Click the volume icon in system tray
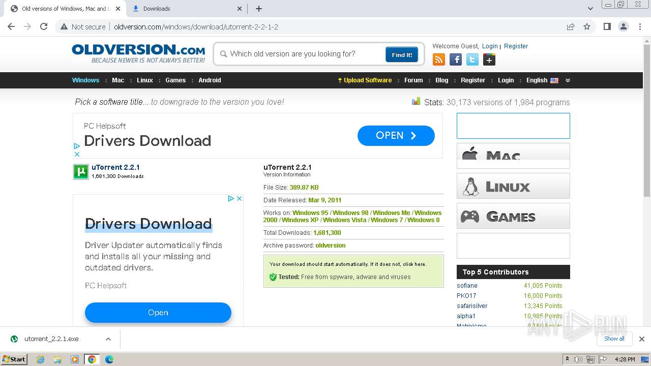Viewport: 651px width, 366px height. coord(578,359)
